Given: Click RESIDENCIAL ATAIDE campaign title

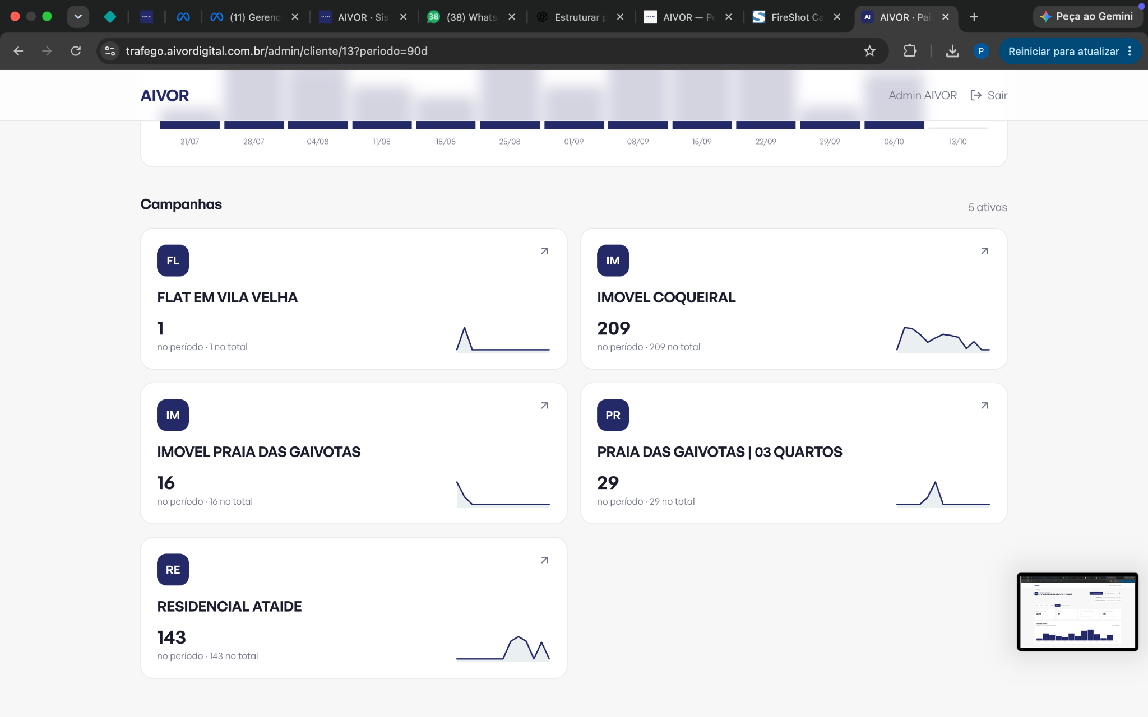Looking at the screenshot, I should tap(229, 607).
